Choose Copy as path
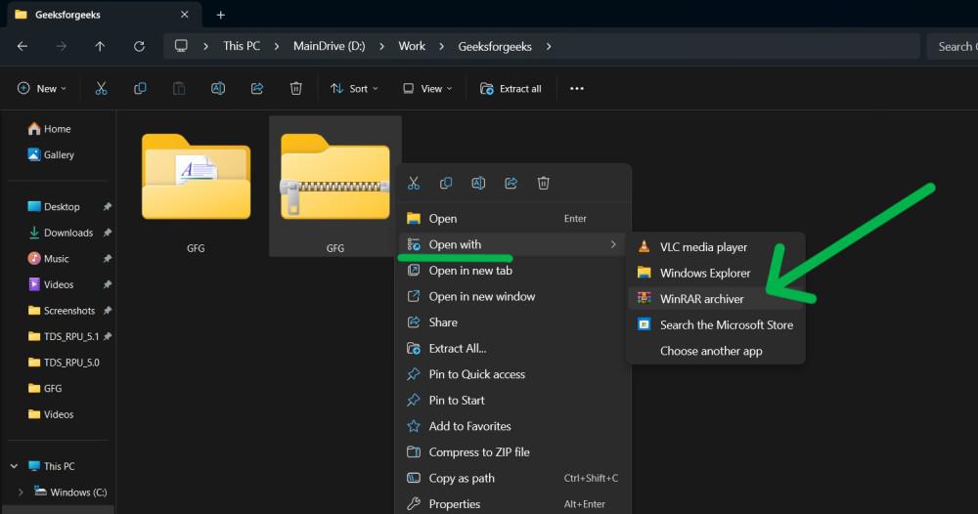The height and width of the screenshot is (514, 978). click(x=512, y=479)
